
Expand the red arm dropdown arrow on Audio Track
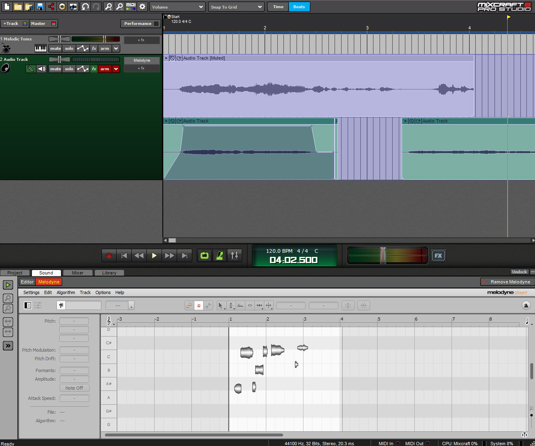point(116,69)
